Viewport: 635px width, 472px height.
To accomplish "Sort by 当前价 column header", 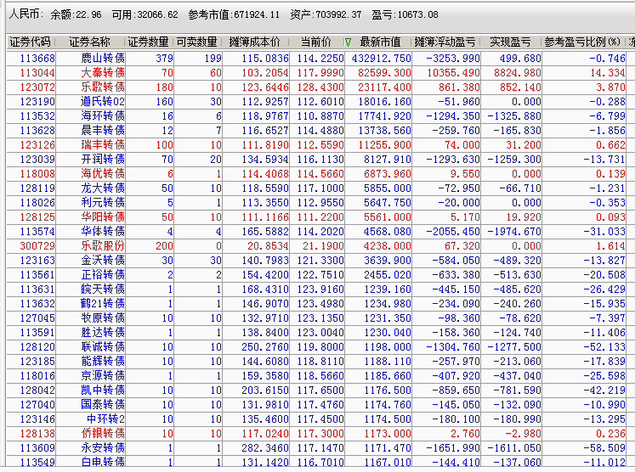I will [x=316, y=42].
